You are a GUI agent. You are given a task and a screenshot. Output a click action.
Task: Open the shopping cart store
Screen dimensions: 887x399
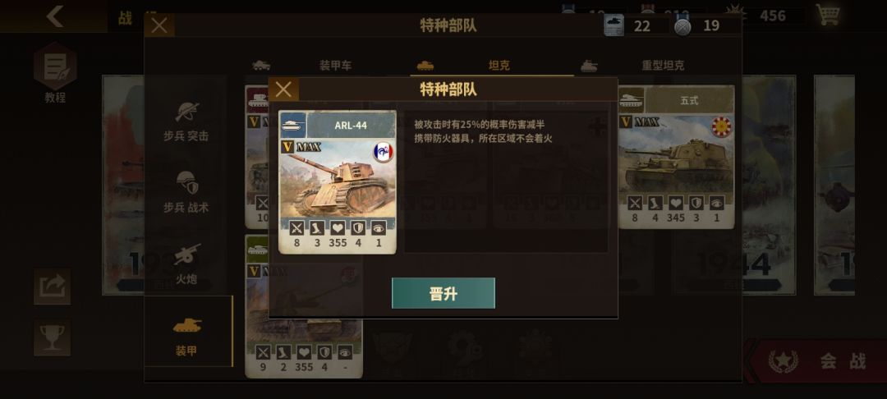coord(828,14)
